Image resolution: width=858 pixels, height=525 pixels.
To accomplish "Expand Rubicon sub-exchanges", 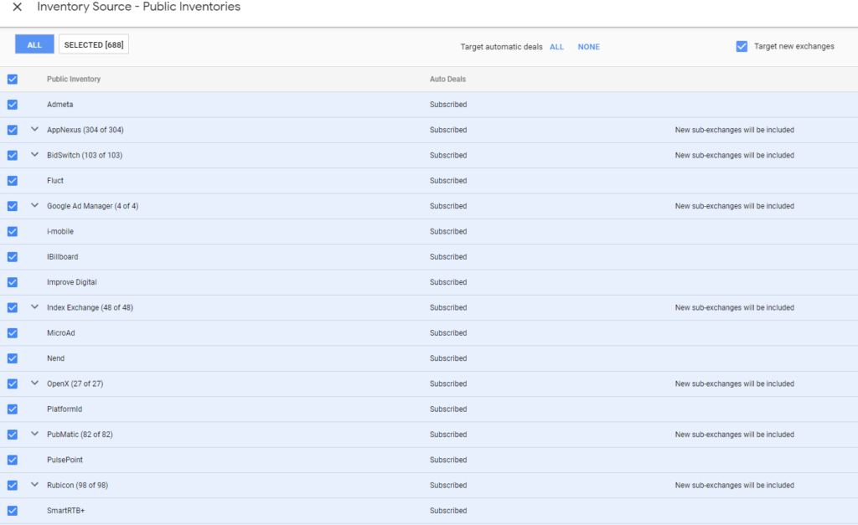I will 34,485.
